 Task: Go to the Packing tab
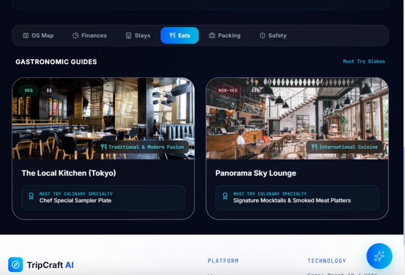click(x=225, y=36)
